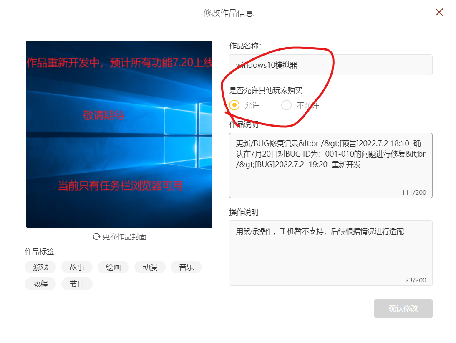Select the 节日 tag
This screenshot has height=343, width=456.
click(77, 284)
